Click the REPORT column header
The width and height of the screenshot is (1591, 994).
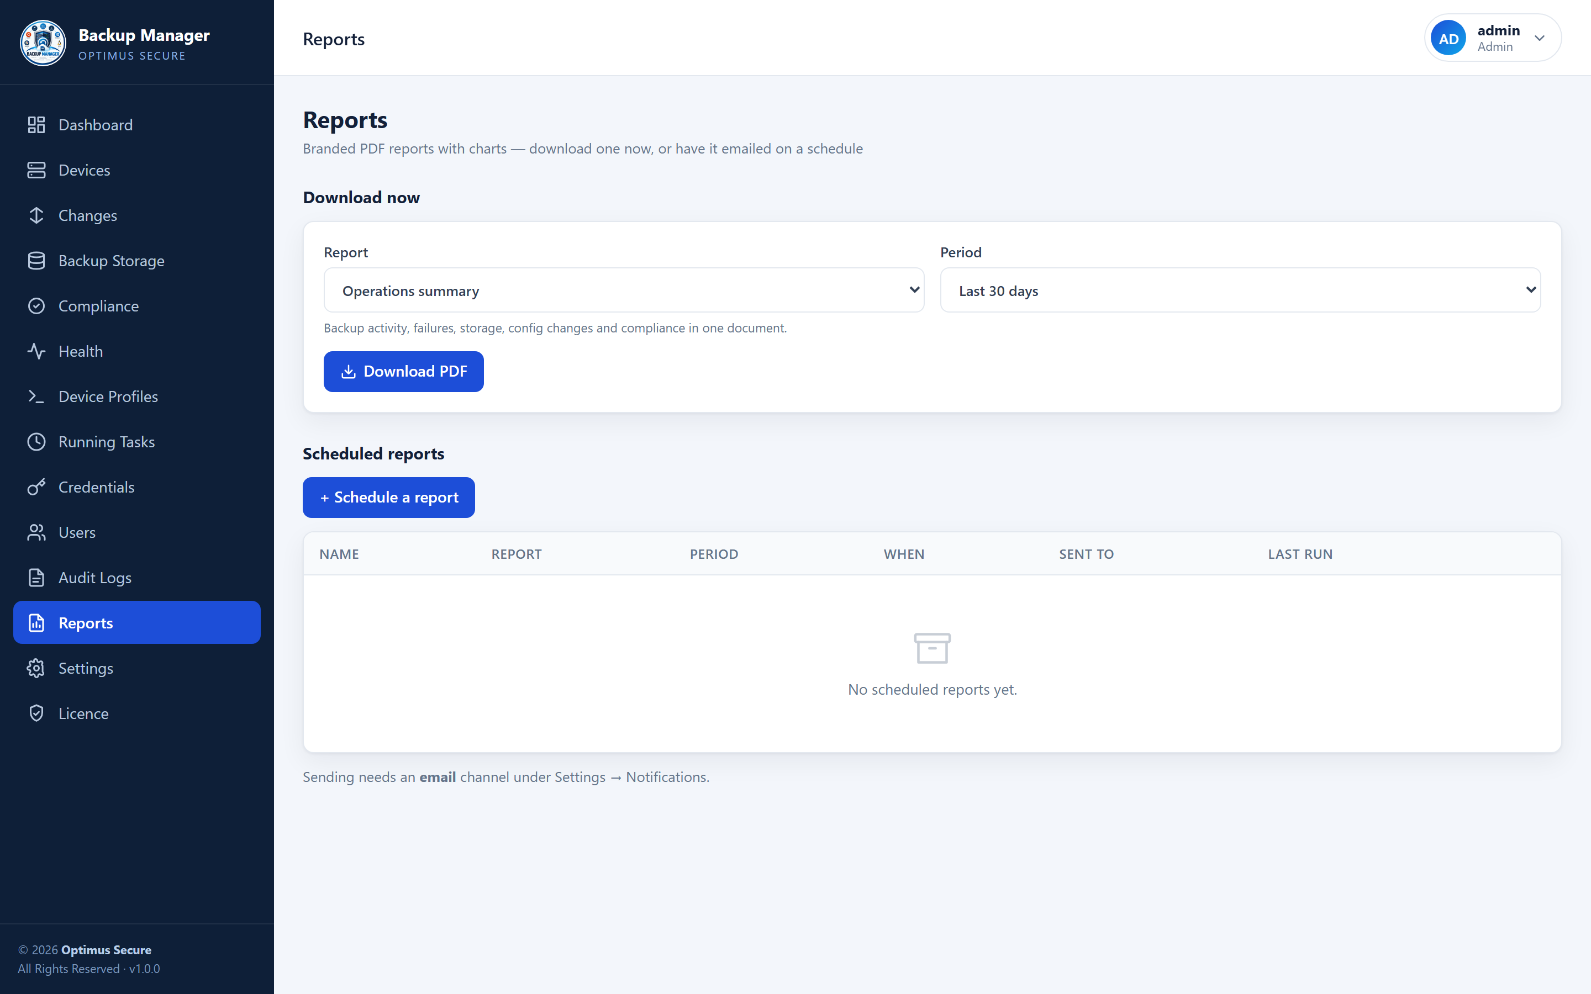517,554
